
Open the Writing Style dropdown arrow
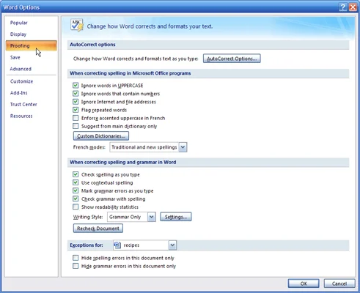pyautogui.click(x=152, y=217)
